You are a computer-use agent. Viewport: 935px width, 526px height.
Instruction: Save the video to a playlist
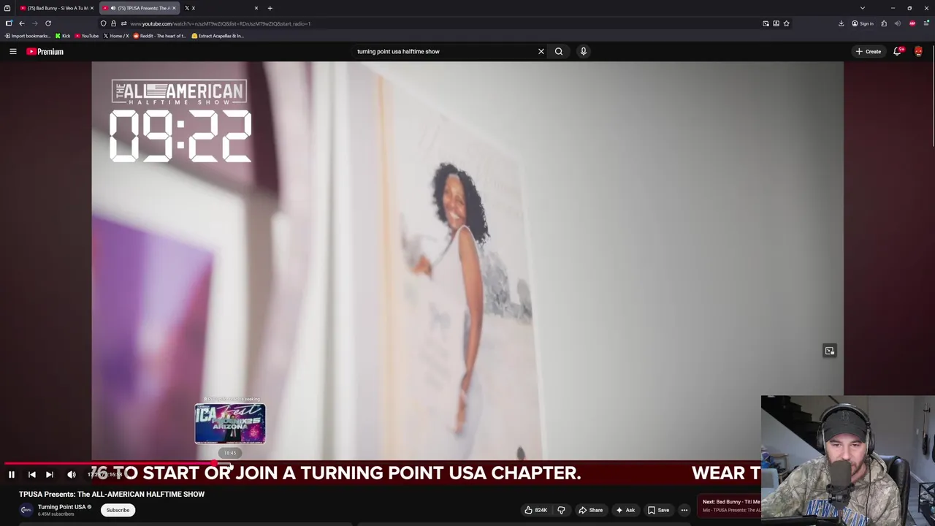[658, 510]
